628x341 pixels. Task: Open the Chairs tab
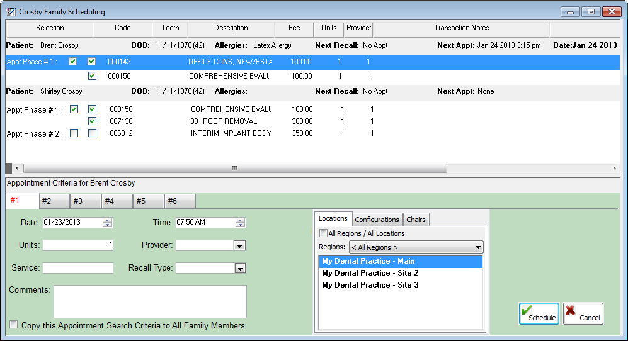416,220
